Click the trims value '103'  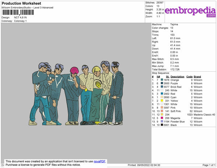pos(172,35)
